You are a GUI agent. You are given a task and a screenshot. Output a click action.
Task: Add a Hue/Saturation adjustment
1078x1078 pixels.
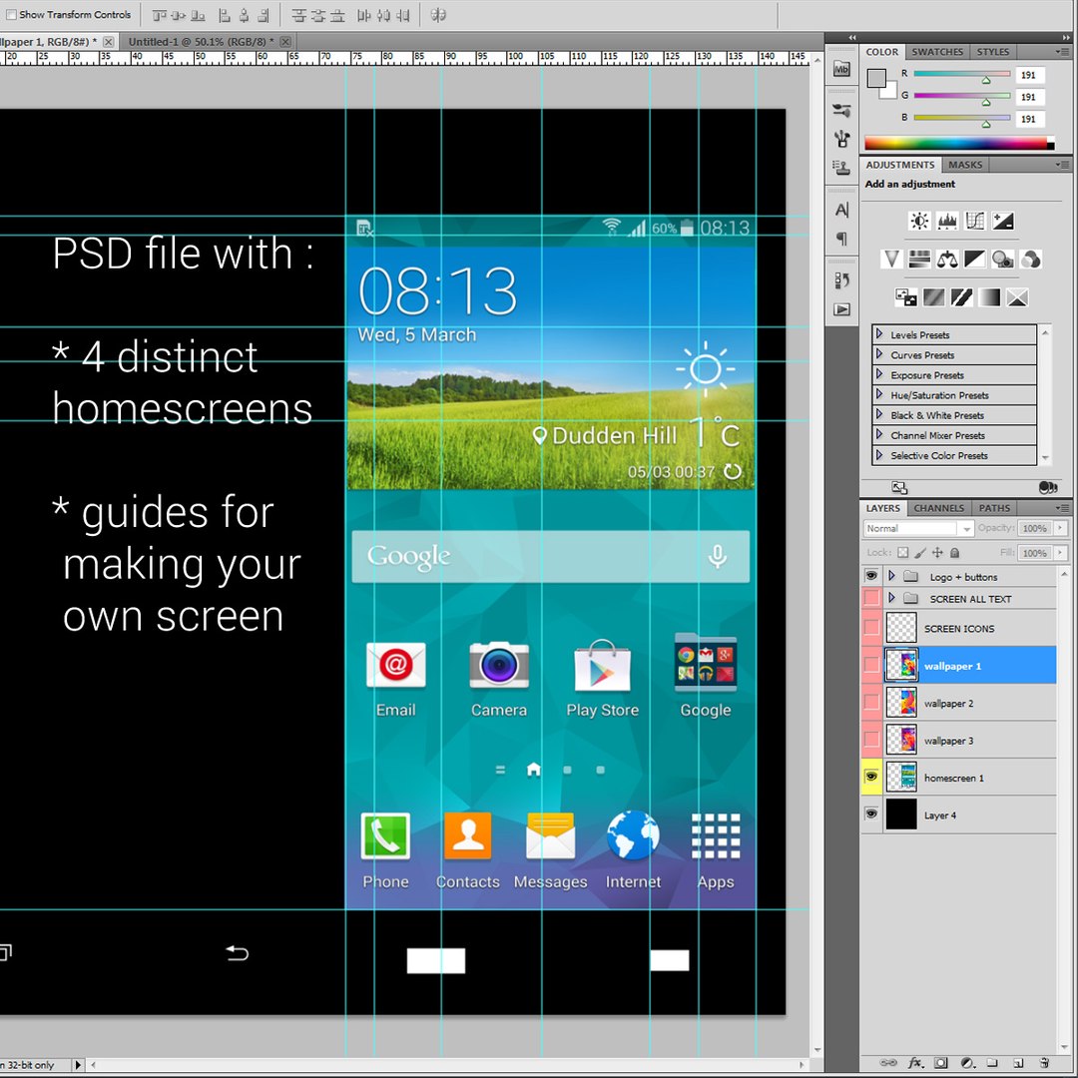click(919, 260)
